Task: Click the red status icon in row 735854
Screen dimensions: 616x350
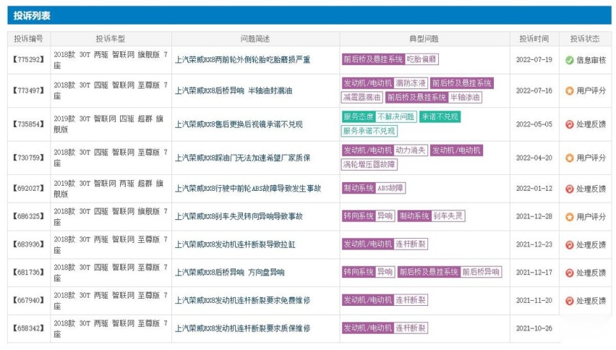Action: click(x=569, y=124)
